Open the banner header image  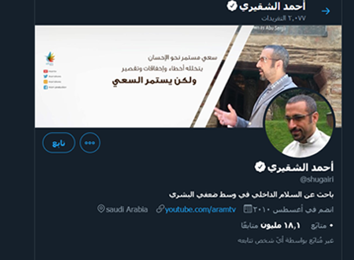pos(188,76)
